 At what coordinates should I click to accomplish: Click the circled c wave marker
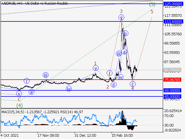pyautogui.click(x=133, y=84)
